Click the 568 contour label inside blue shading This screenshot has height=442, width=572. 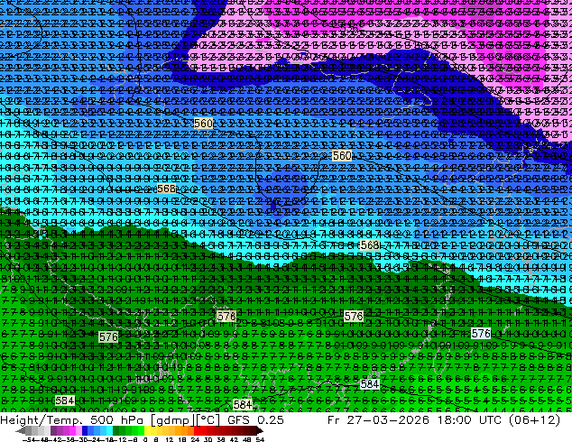166,189
